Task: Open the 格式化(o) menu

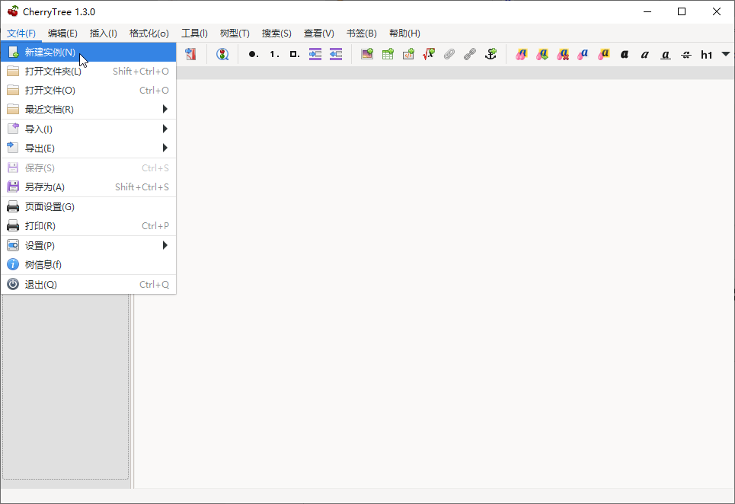Action: pyautogui.click(x=149, y=33)
